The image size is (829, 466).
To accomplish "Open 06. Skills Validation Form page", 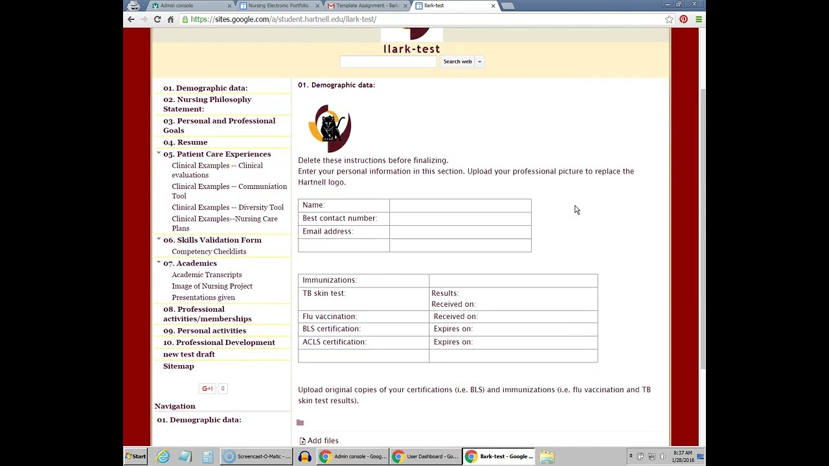I will click(x=212, y=240).
